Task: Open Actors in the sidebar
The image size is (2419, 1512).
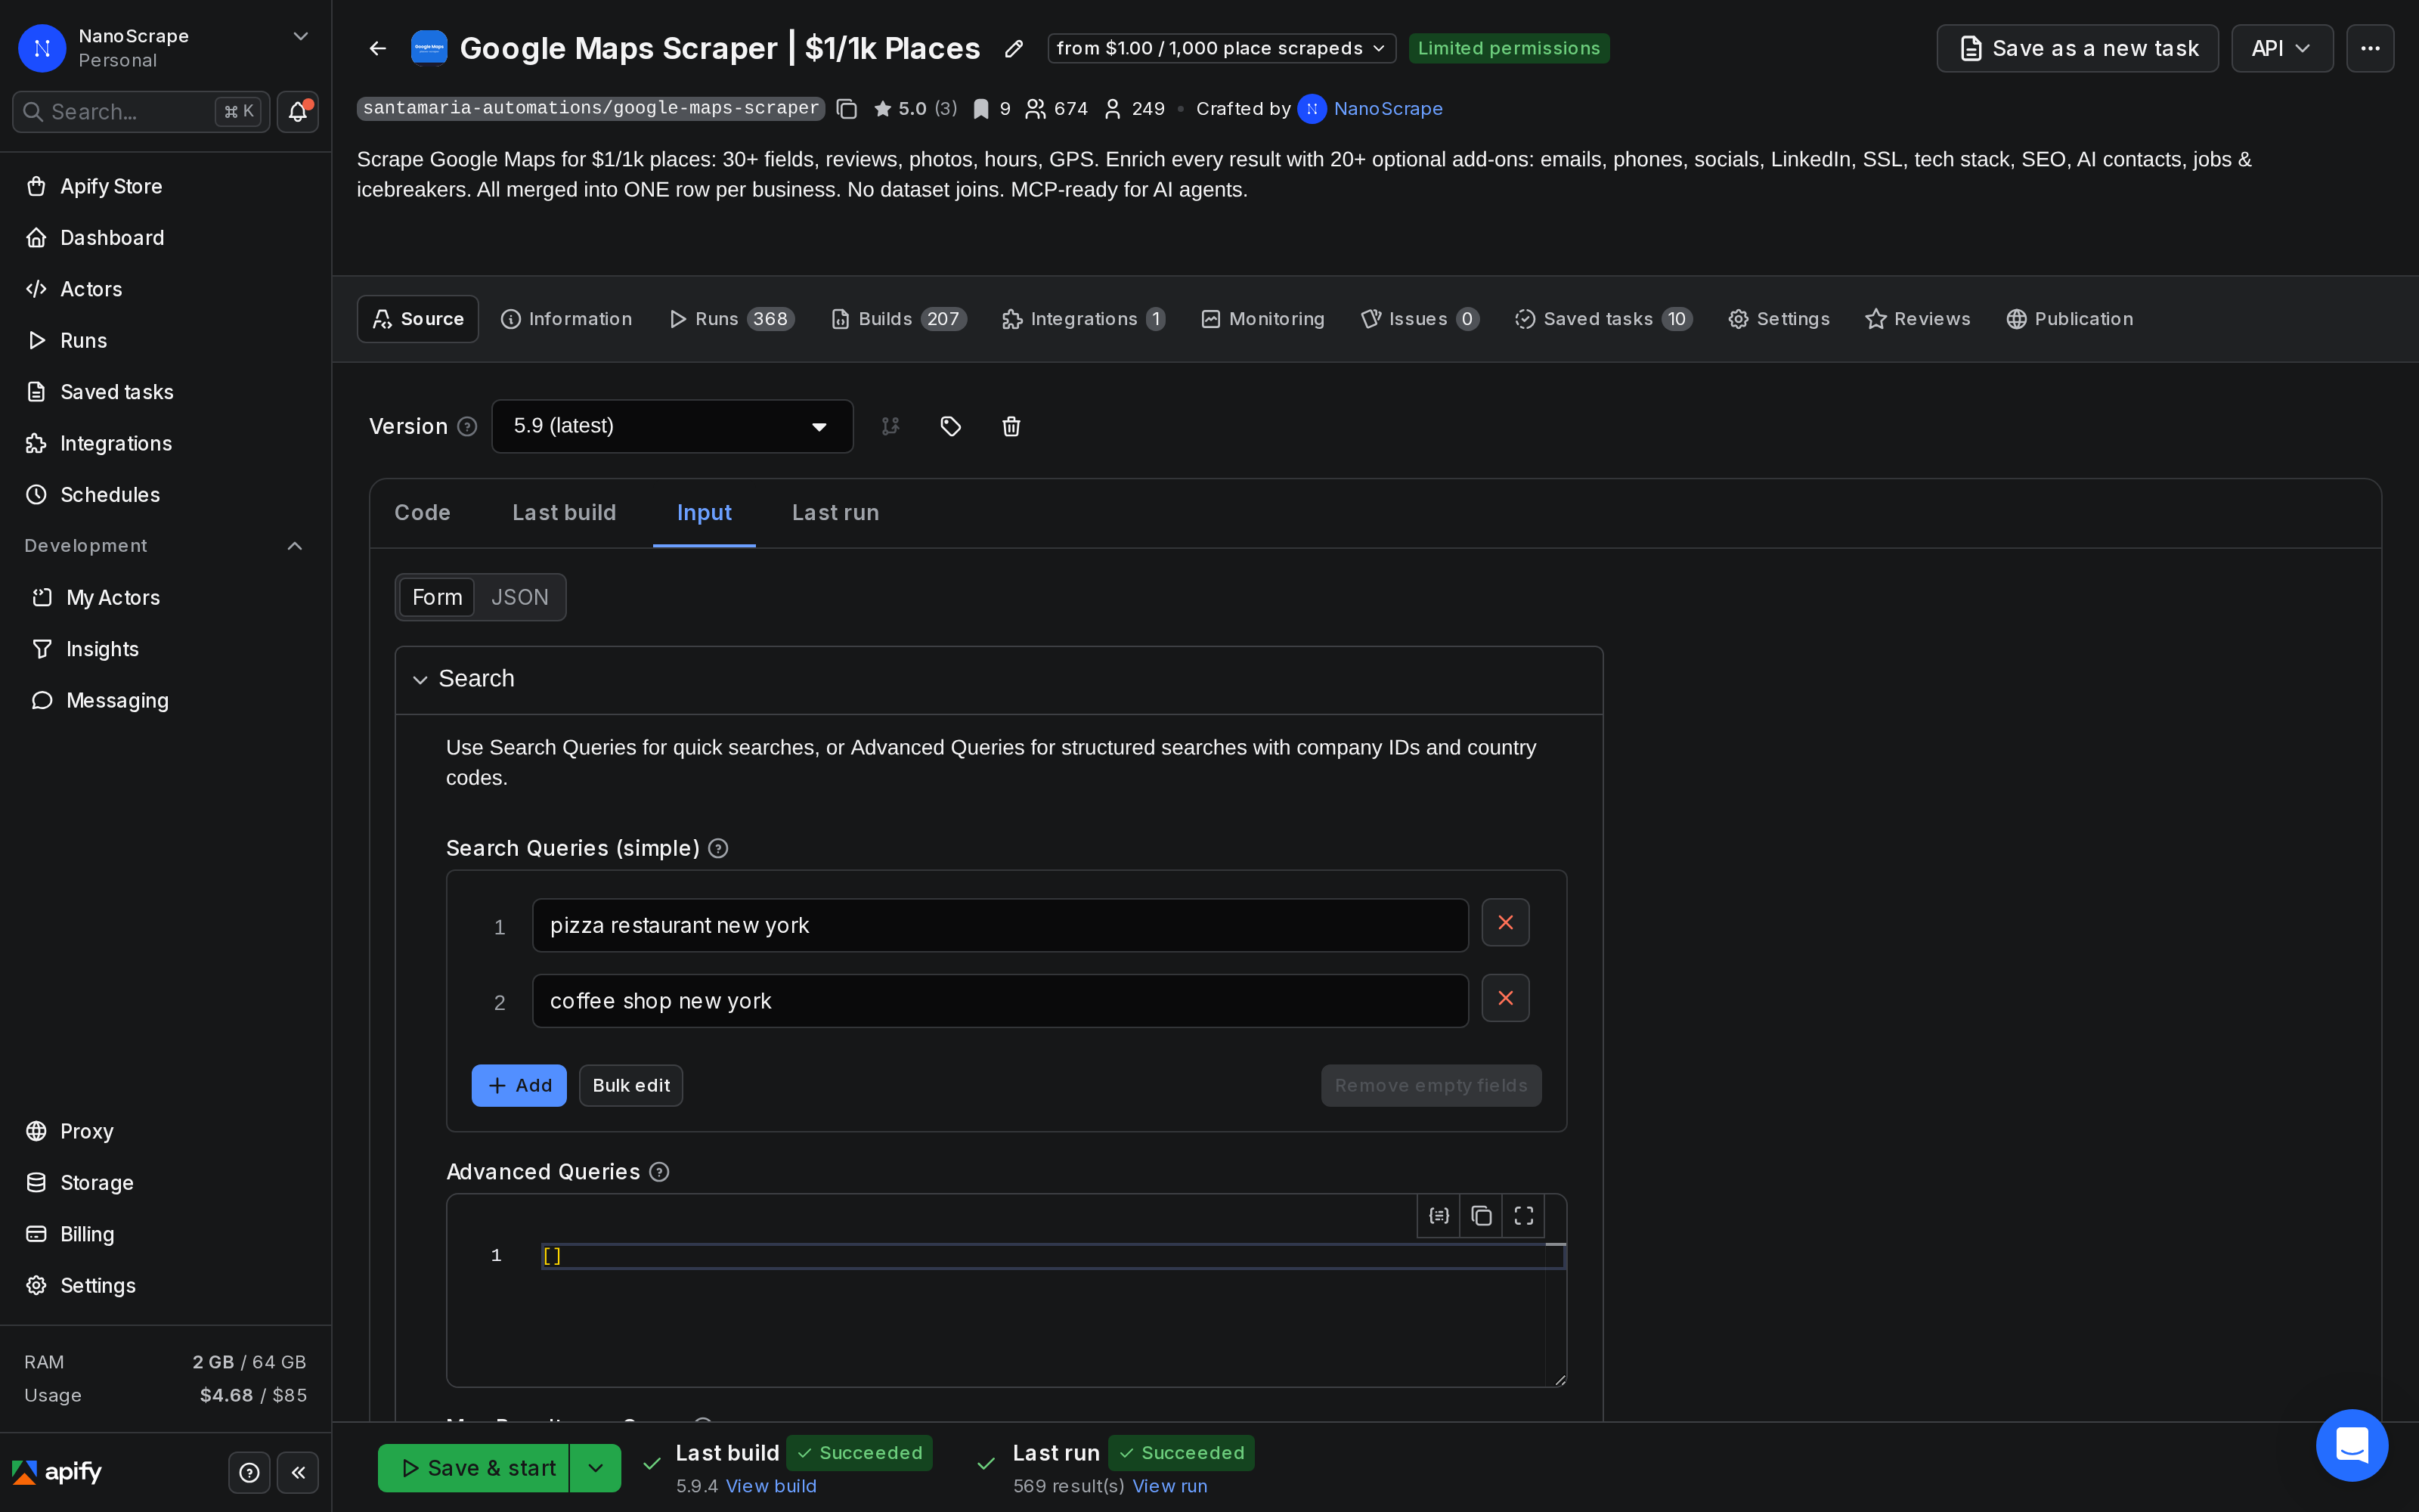Action: (x=165, y=289)
